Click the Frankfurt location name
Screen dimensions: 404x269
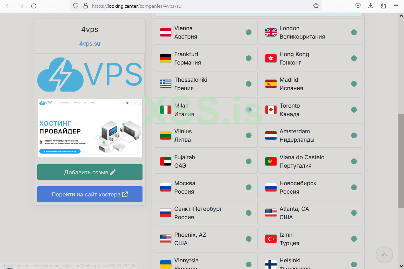pyautogui.click(x=186, y=54)
